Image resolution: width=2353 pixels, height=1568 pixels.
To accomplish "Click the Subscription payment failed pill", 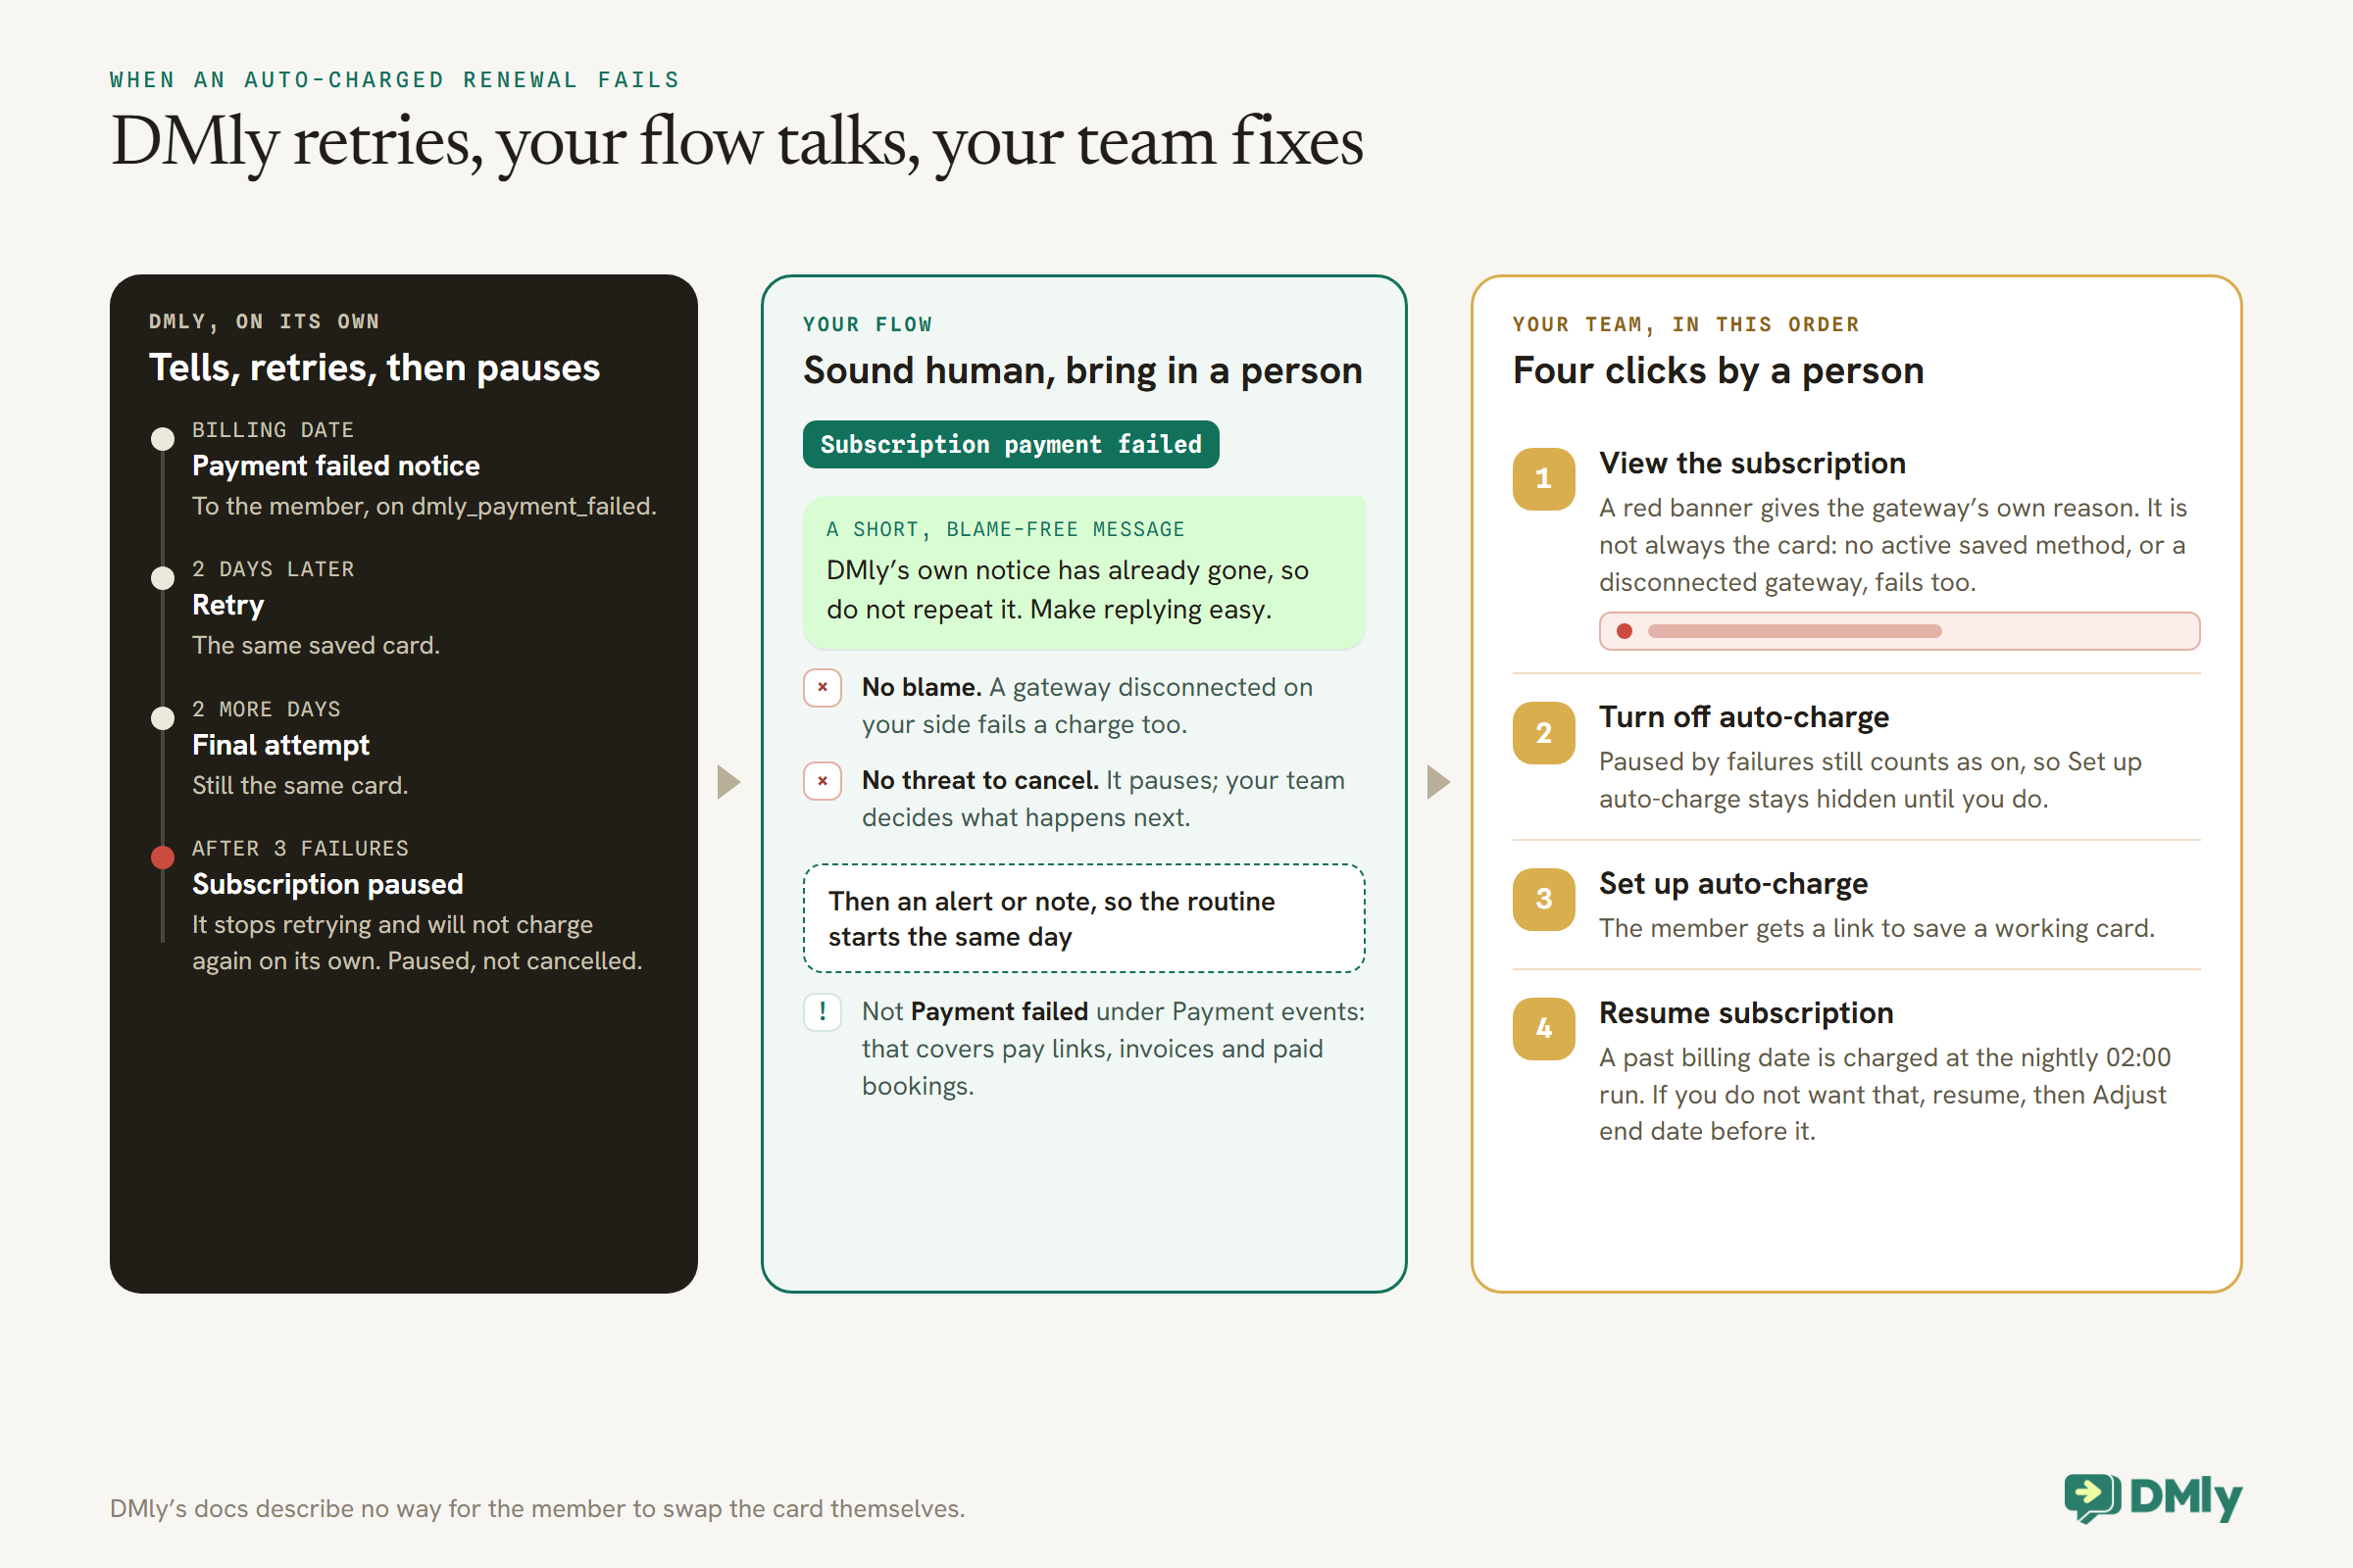I will [x=1011, y=444].
